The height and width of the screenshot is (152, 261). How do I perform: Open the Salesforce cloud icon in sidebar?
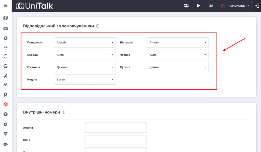[6, 144]
